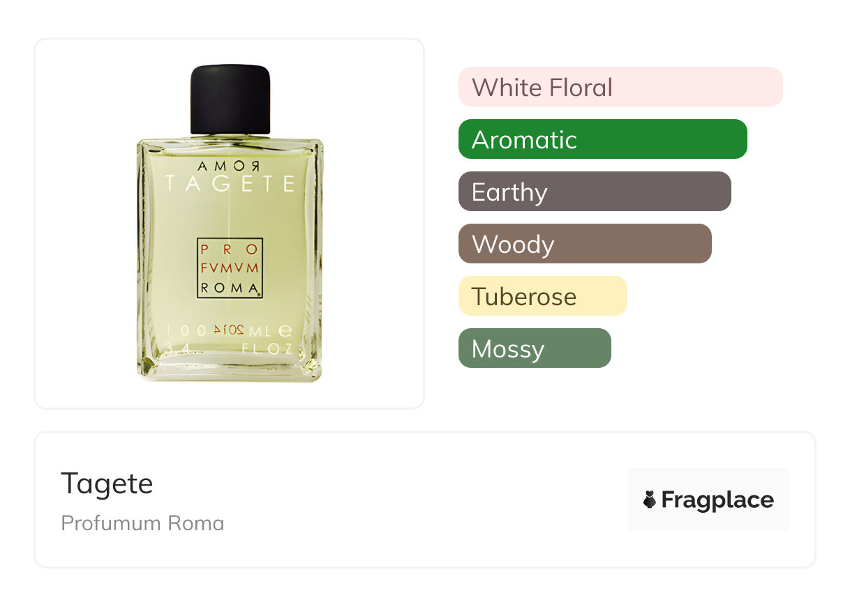Open the Profumum Roma brand link
The image size is (850, 602).
tap(143, 523)
